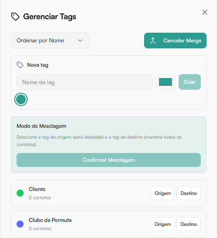Click the chevron arrow in the sort dropdown
Viewport: 217px width, 238px height.
click(80, 41)
